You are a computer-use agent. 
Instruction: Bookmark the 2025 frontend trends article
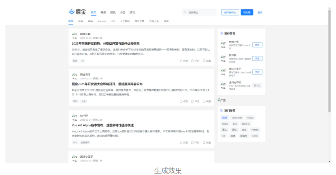(x=207, y=61)
